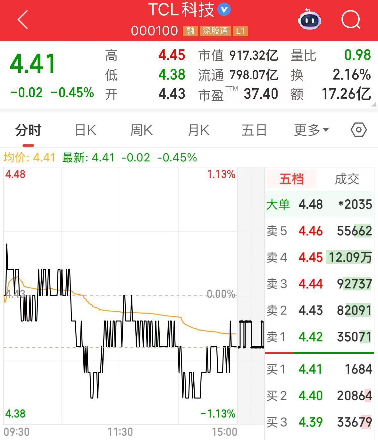Switch to the 五日 tab
This screenshot has height=440, width=378.
coord(254,130)
